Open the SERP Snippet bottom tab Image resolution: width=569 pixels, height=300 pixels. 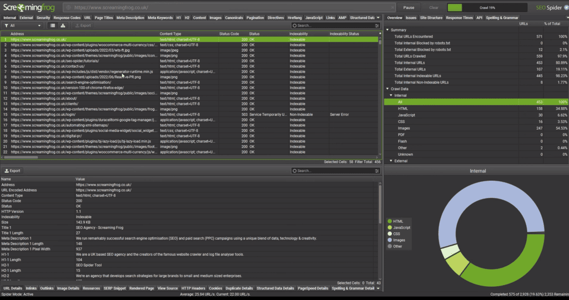[114, 288]
